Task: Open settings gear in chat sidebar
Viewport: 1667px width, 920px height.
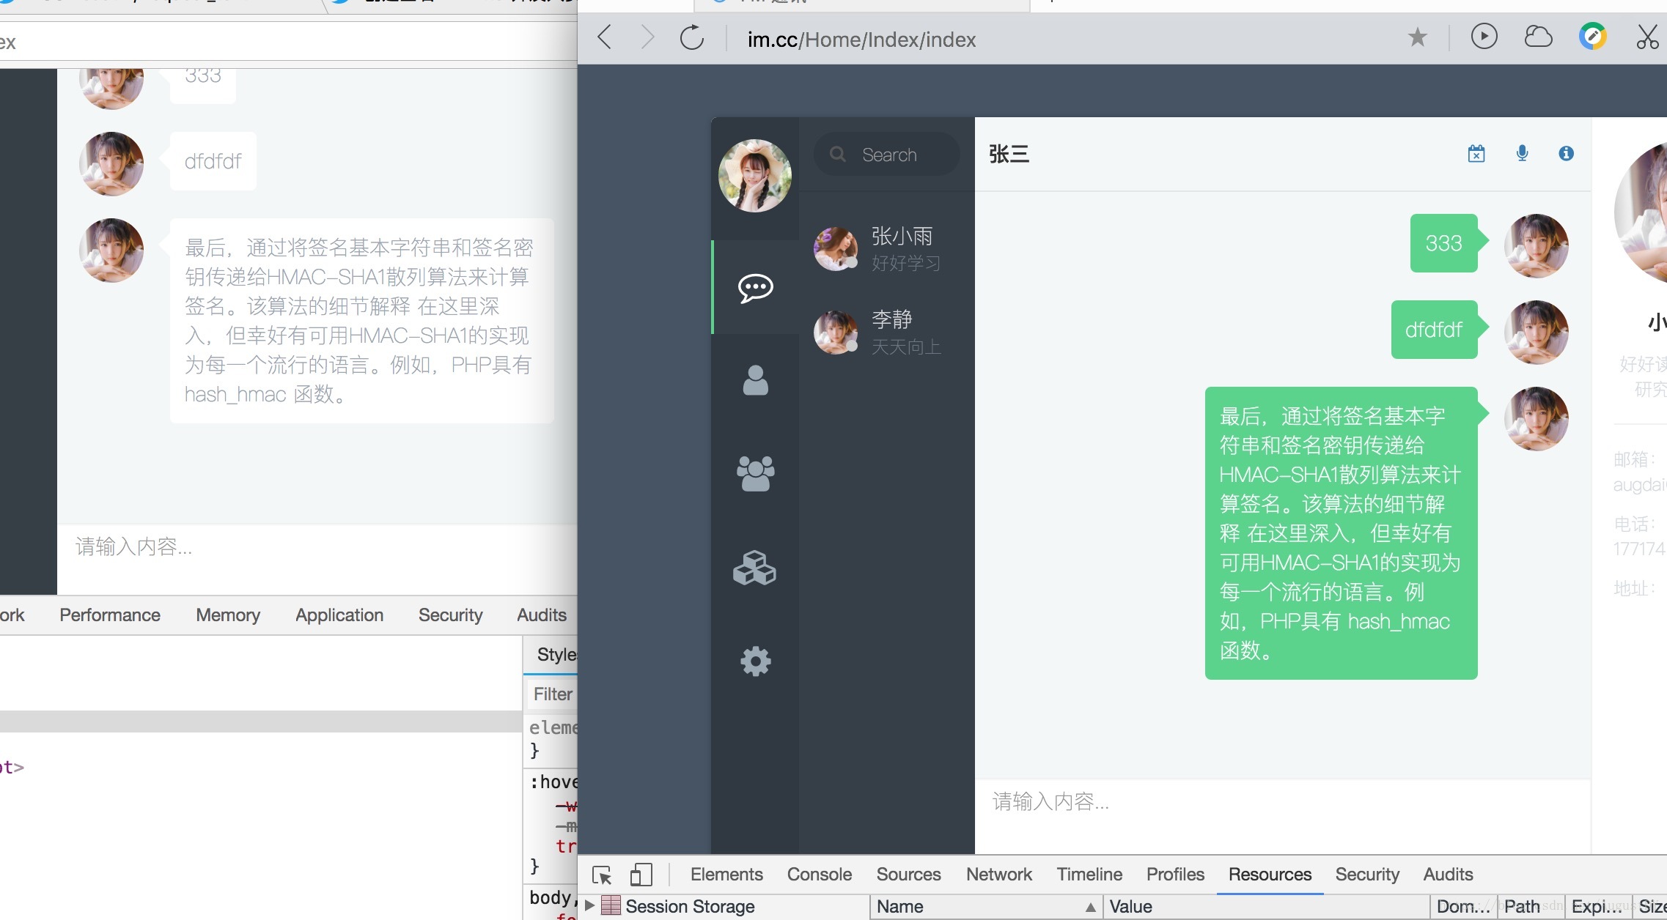Action: click(755, 661)
